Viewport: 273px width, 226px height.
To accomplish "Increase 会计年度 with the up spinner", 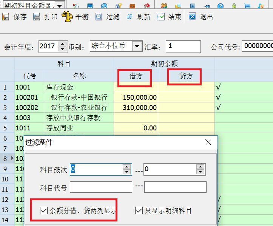I will click(63, 44).
